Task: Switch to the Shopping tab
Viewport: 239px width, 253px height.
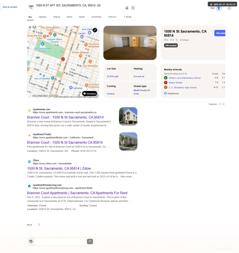Action: point(97,17)
